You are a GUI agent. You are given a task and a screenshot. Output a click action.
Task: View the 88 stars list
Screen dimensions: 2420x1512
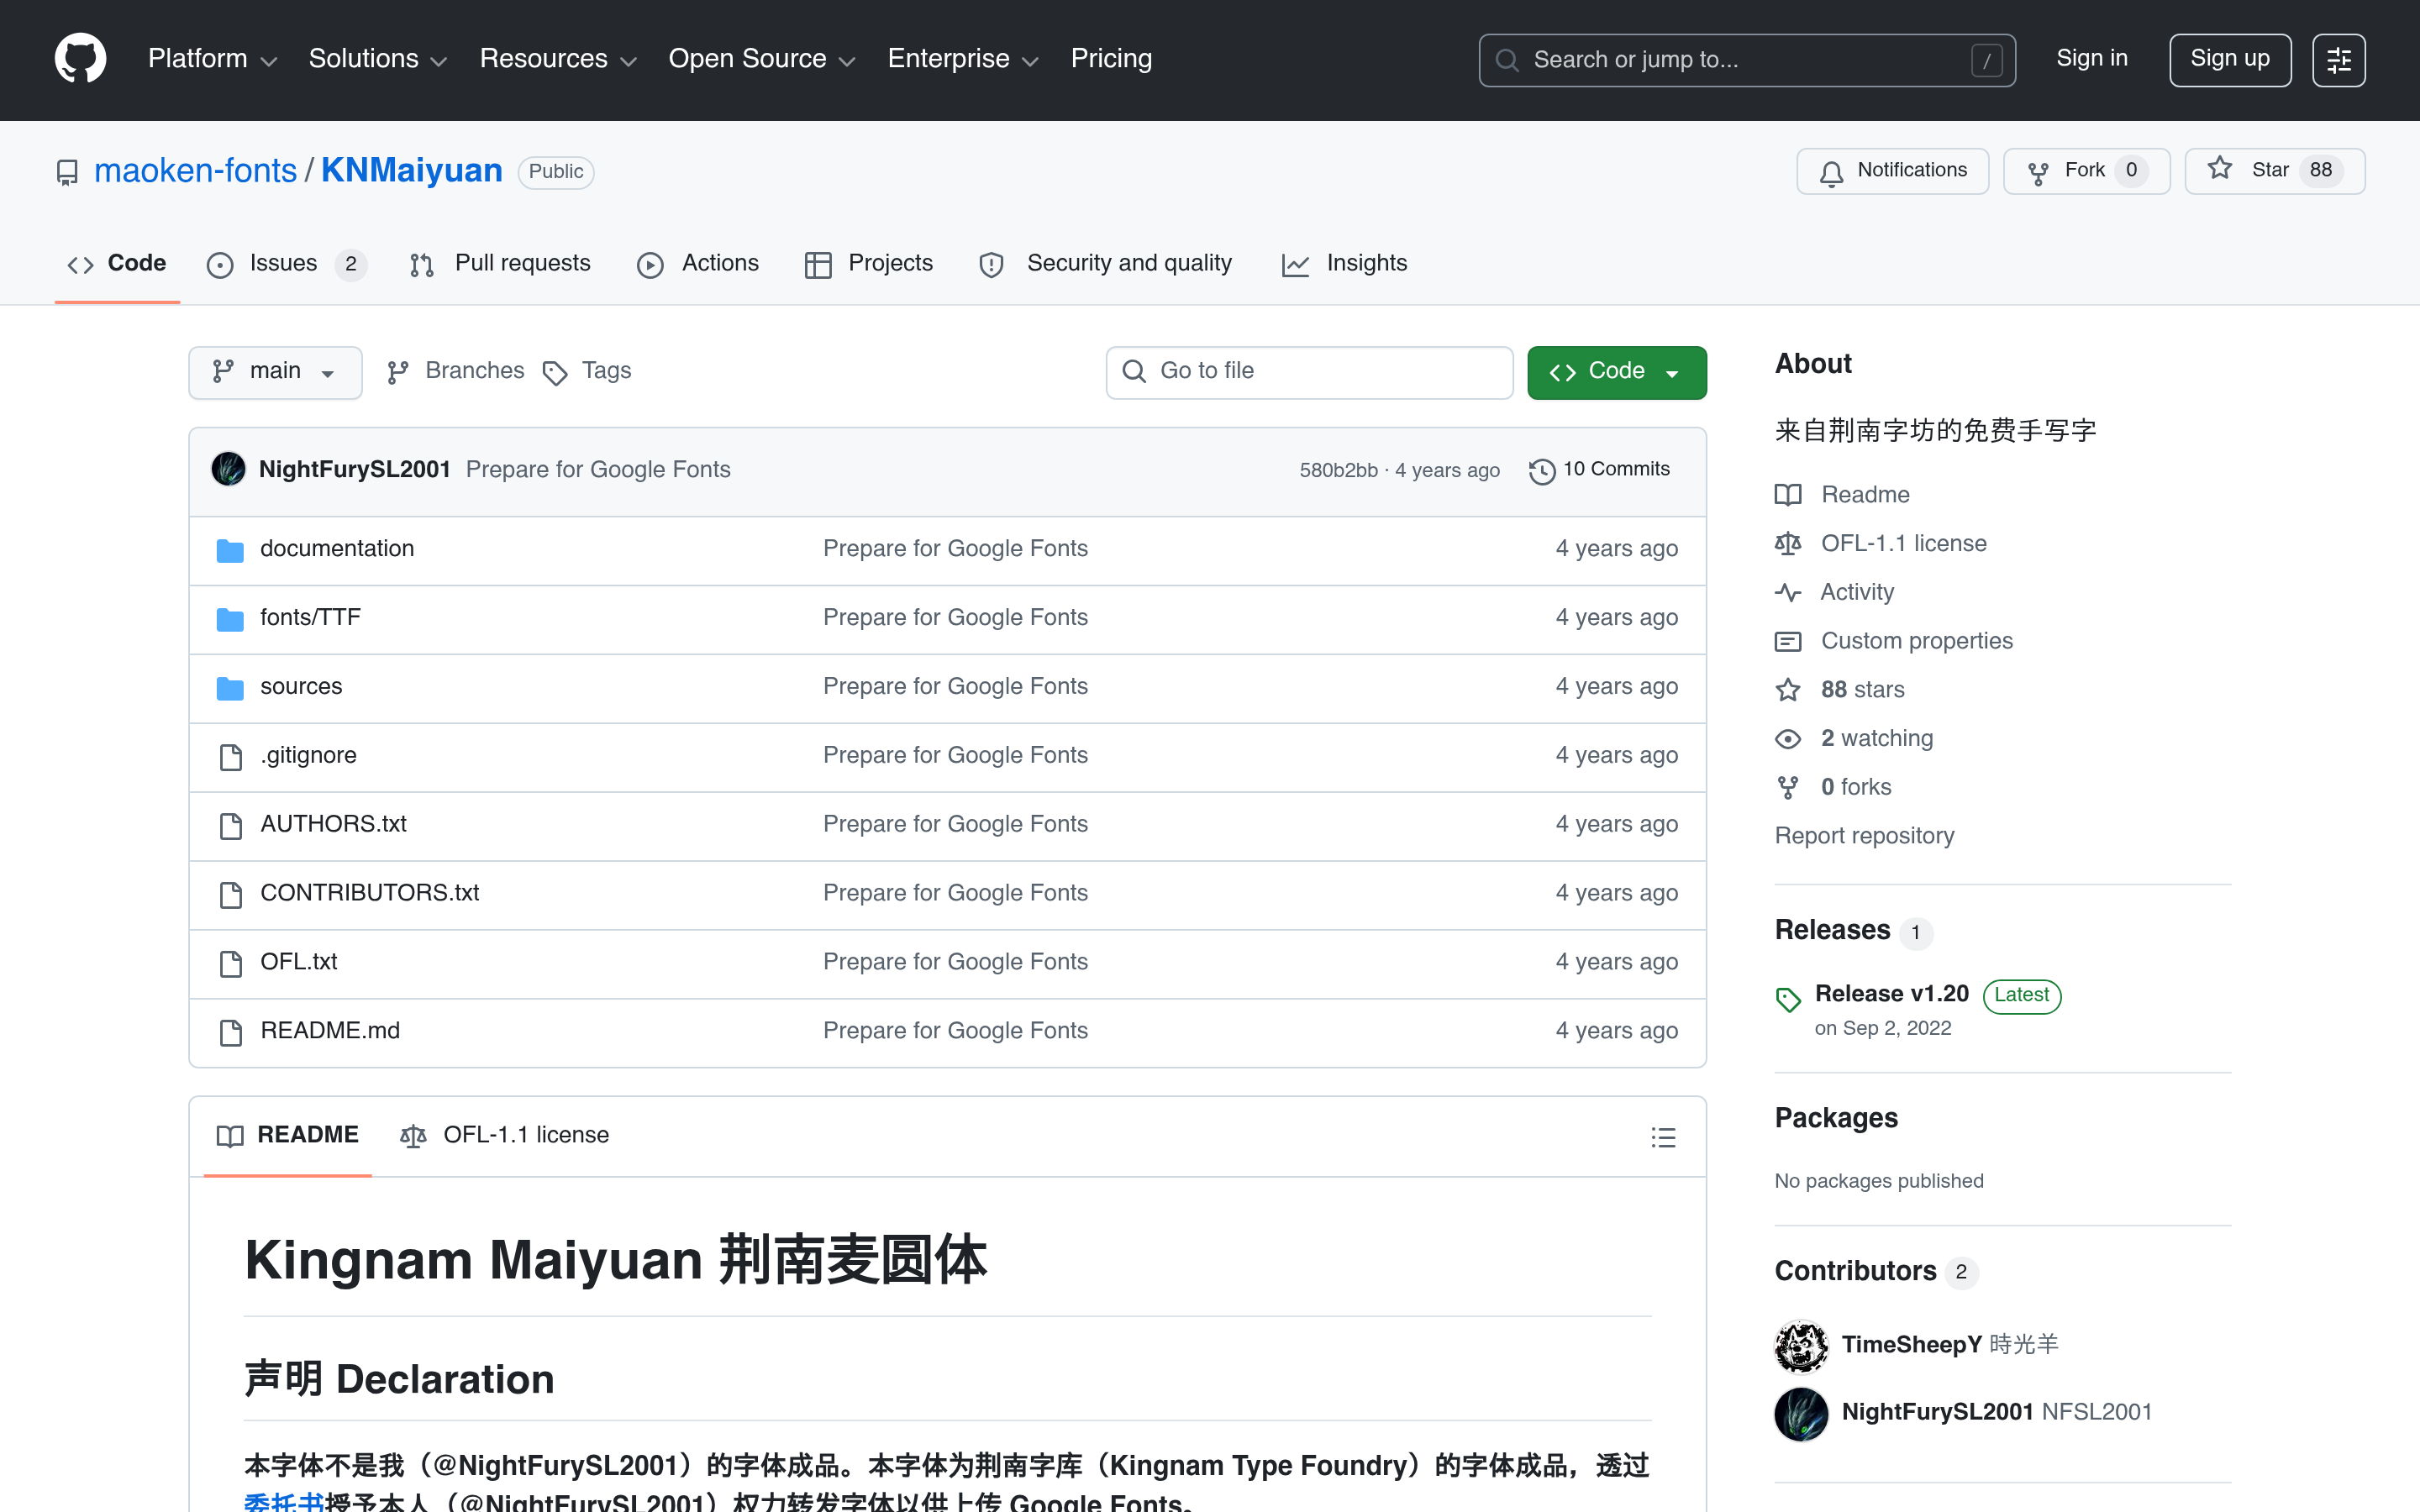[1840, 690]
